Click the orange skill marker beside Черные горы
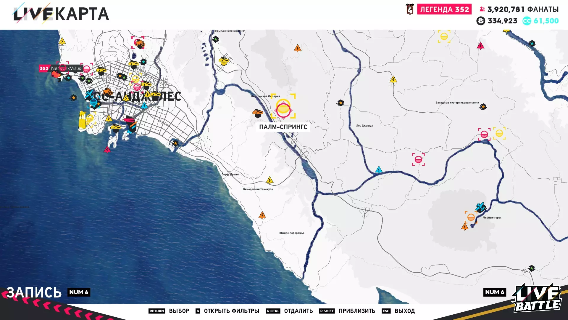Image resolution: width=568 pixels, height=320 pixels. pyautogui.click(x=471, y=217)
